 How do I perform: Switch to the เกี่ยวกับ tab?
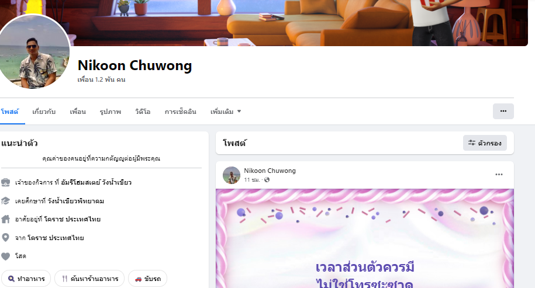point(44,112)
